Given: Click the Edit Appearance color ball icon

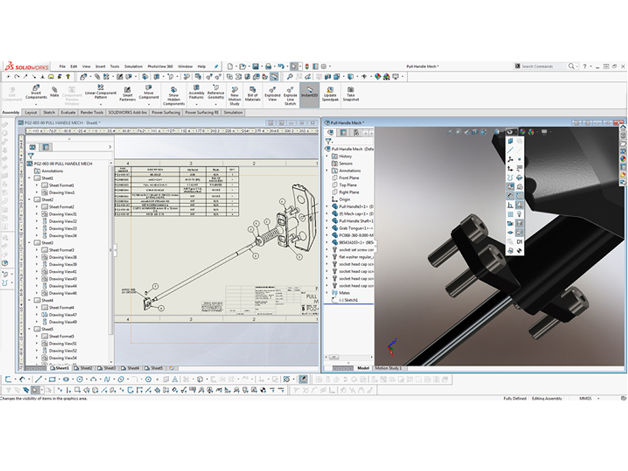Looking at the screenshot, I should coord(378,77).
